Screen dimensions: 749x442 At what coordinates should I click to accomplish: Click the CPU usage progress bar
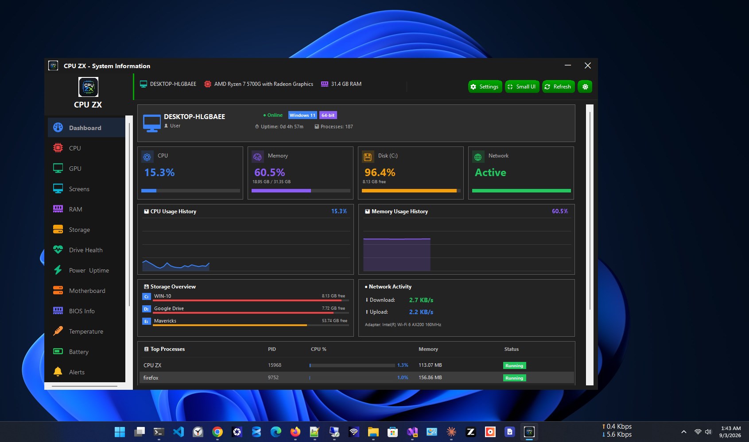(x=190, y=191)
